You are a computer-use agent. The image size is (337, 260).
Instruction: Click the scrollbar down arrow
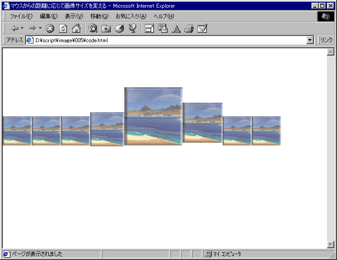pos(330,245)
